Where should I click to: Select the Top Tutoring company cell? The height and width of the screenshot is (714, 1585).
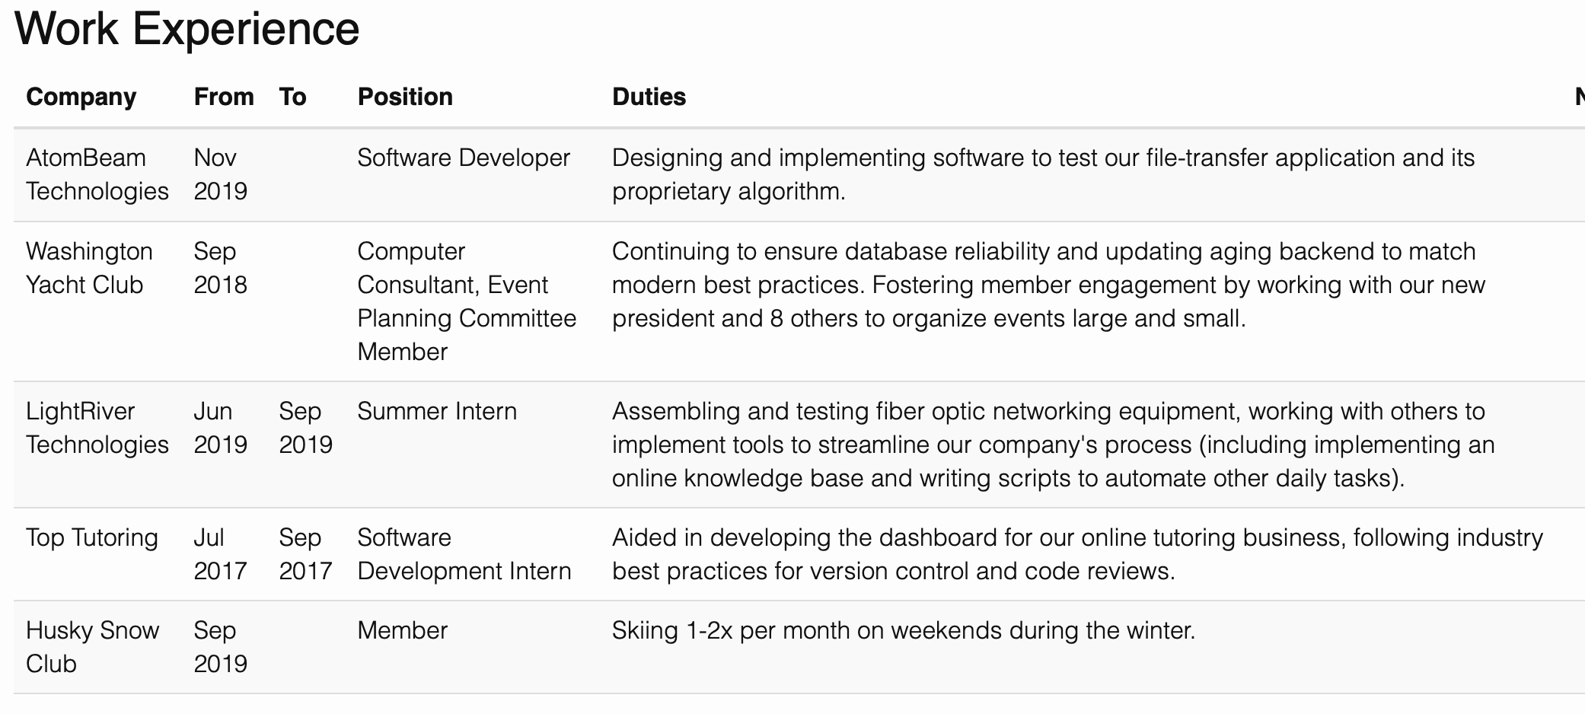[x=91, y=537]
